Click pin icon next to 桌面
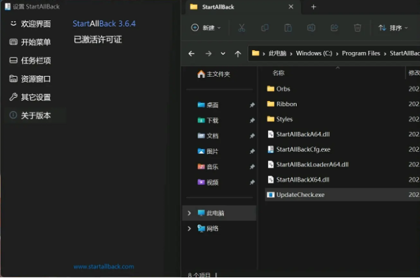The image size is (420, 278). pos(252,105)
